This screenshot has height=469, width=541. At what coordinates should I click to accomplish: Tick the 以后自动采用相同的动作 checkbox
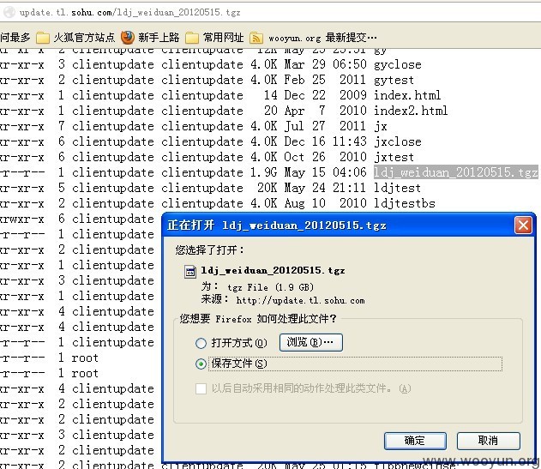(201, 388)
